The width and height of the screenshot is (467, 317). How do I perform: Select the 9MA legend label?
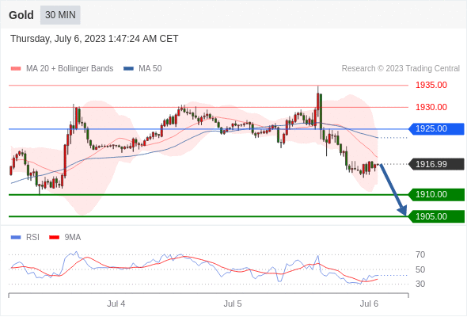pyautogui.click(x=73, y=238)
